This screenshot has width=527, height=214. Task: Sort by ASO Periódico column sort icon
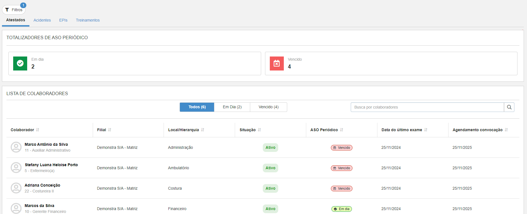(x=342, y=130)
